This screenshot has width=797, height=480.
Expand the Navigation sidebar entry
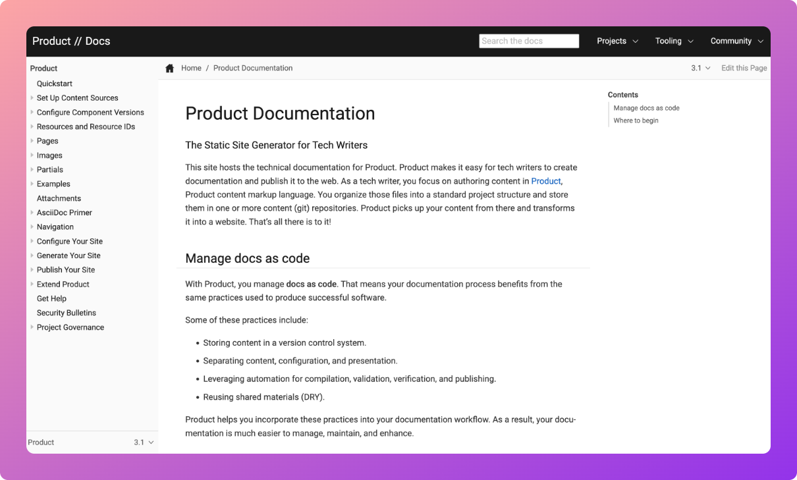click(x=32, y=227)
